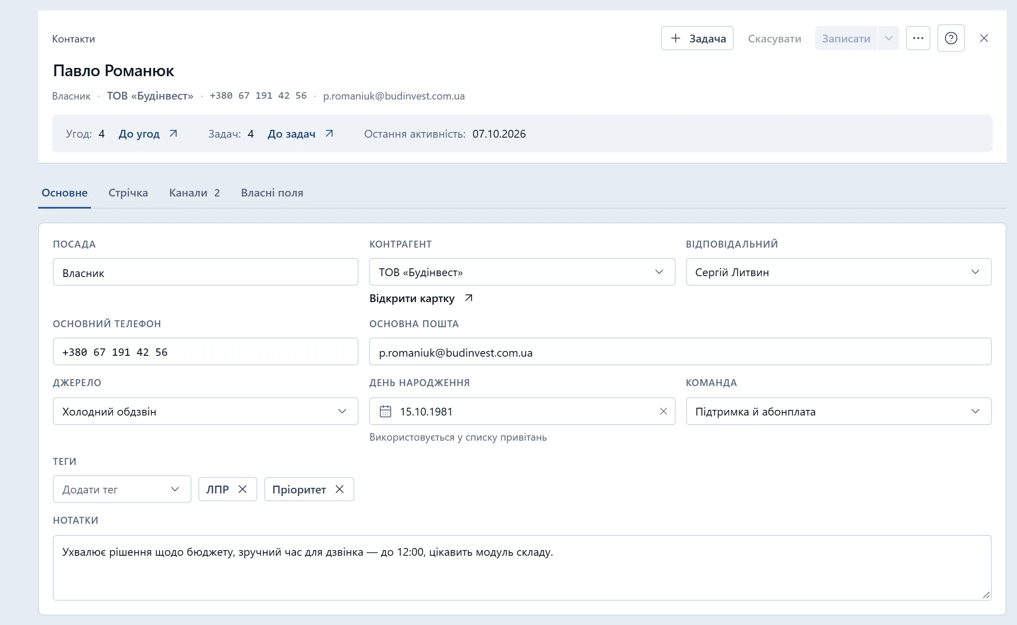Screen dimensions: 1017x625
Task: Click into the Нотатки text area
Action: click(x=522, y=567)
